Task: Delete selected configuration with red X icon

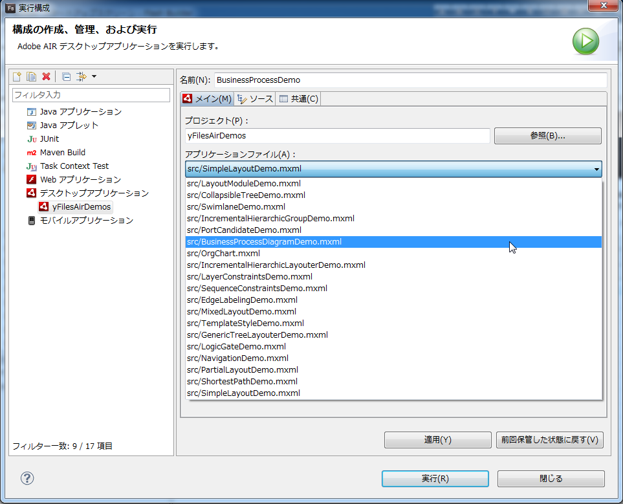Action: pos(46,76)
